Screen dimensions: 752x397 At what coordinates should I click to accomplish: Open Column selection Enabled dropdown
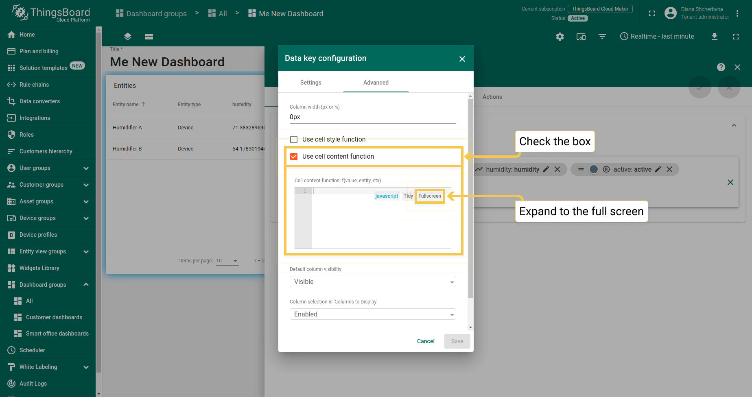373,314
